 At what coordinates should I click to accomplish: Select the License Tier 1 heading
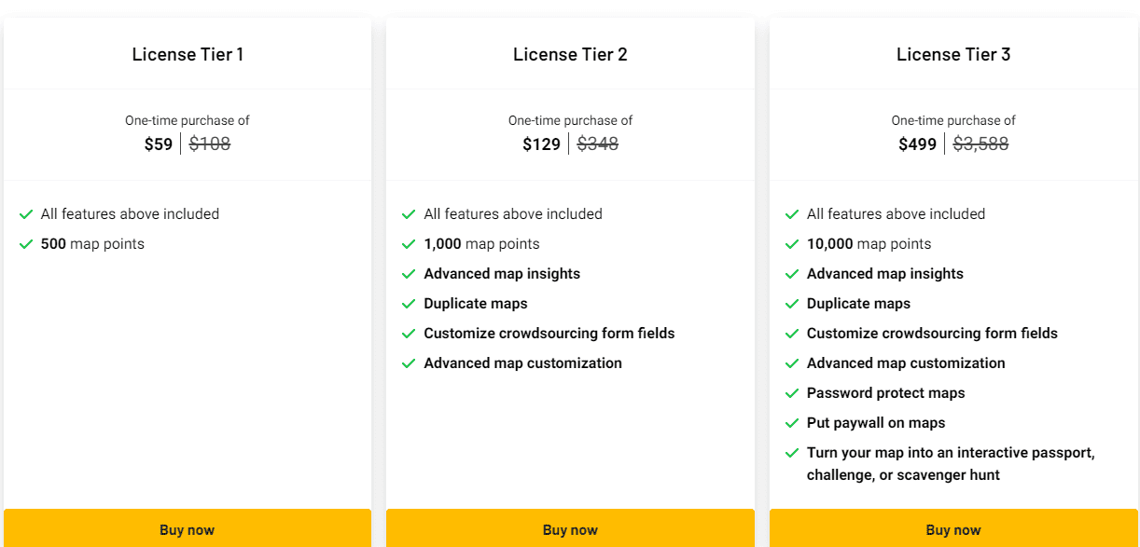tap(188, 54)
